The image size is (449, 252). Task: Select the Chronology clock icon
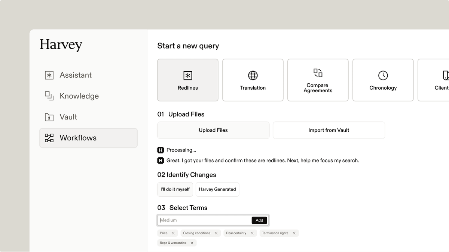(x=383, y=75)
